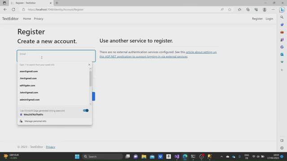Image resolution: width=287 pixels, height=161 pixels.
Task: Click the autofill list scrollbar thumb
Action: [91, 79]
